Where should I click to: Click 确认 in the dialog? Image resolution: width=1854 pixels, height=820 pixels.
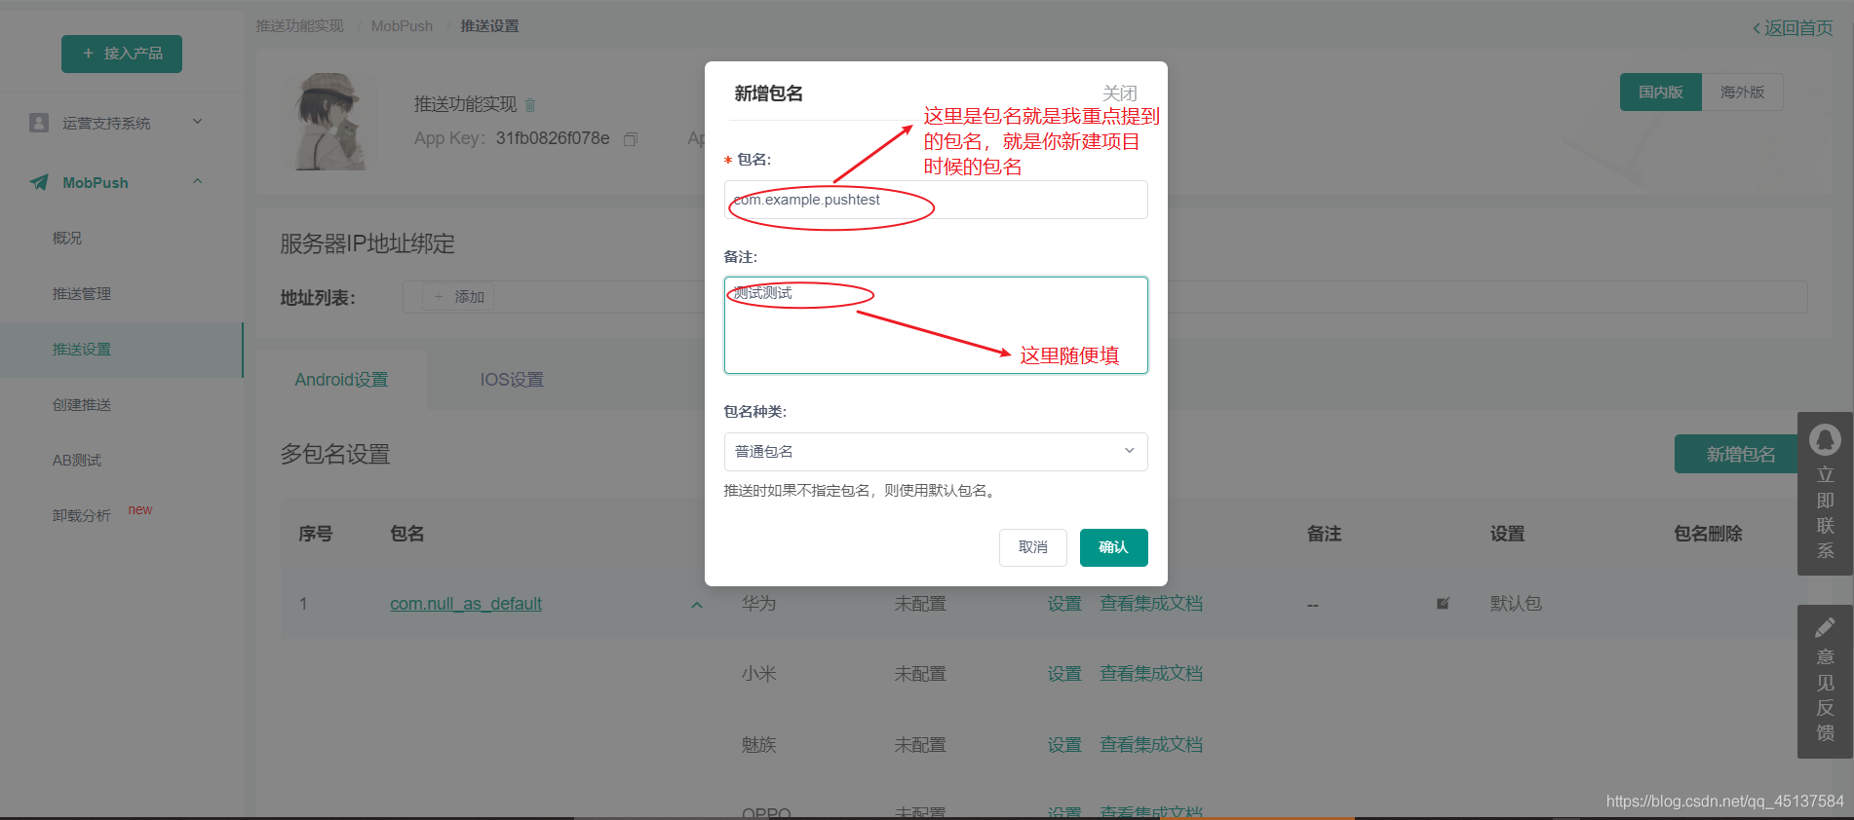pyautogui.click(x=1113, y=547)
